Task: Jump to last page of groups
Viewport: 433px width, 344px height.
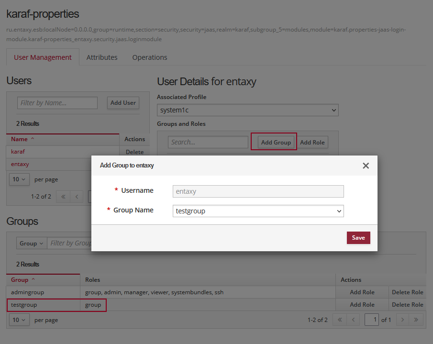Action: coord(416,320)
